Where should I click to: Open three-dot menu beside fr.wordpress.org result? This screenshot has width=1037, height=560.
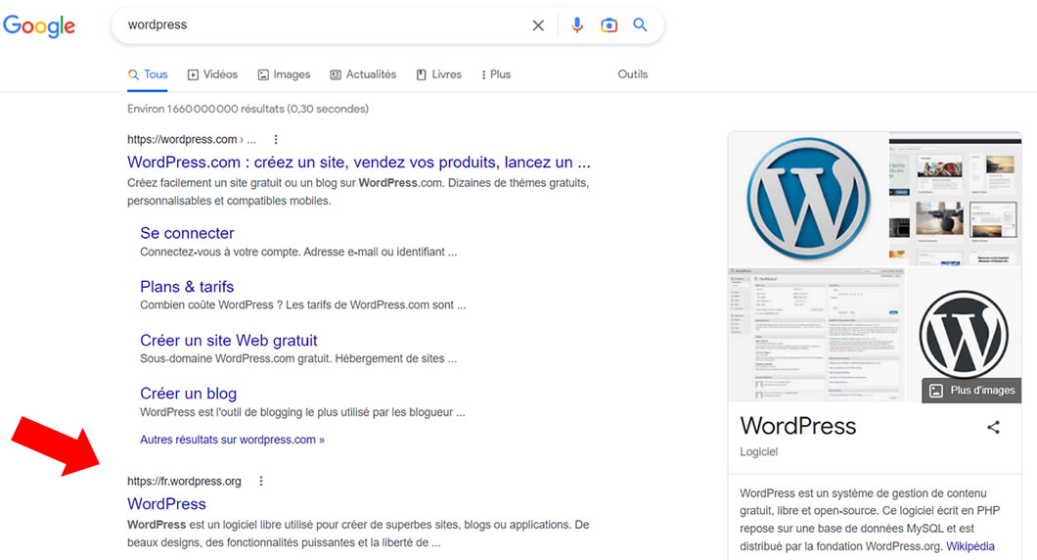point(260,481)
